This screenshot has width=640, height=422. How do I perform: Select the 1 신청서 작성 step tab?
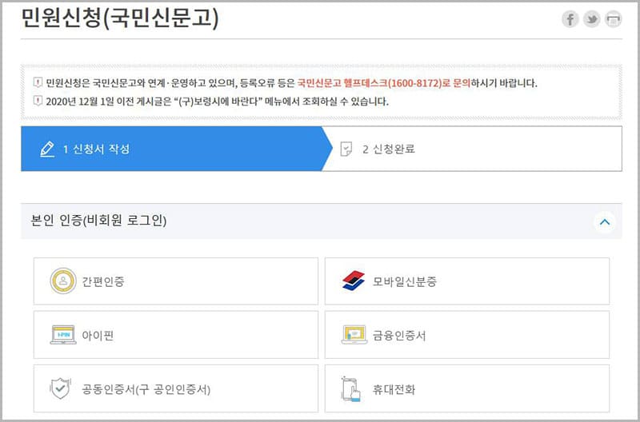(172, 149)
